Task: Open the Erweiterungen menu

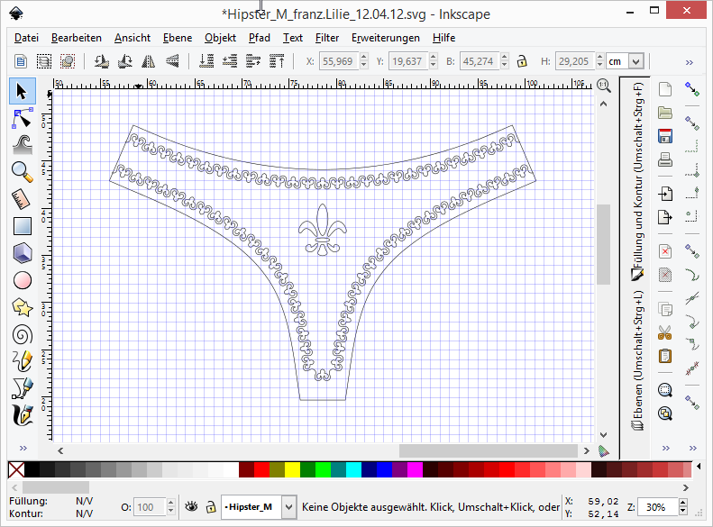Action: (385, 38)
